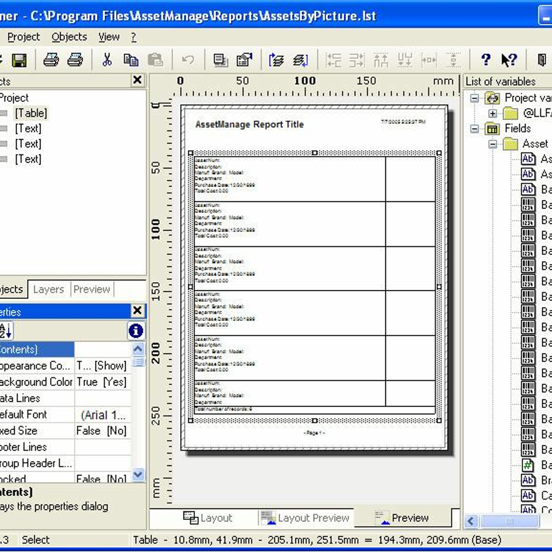Toggle the Fixed Size False [No] value

point(102,431)
